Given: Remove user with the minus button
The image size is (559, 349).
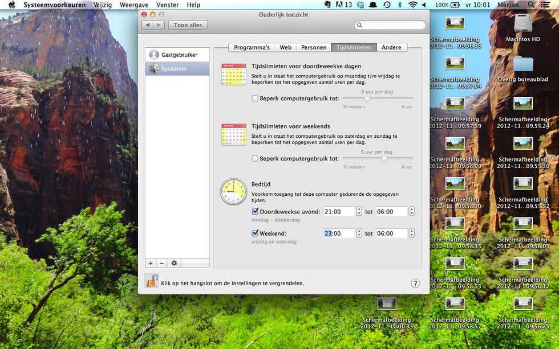Looking at the screenshot, I should (161, 263).
